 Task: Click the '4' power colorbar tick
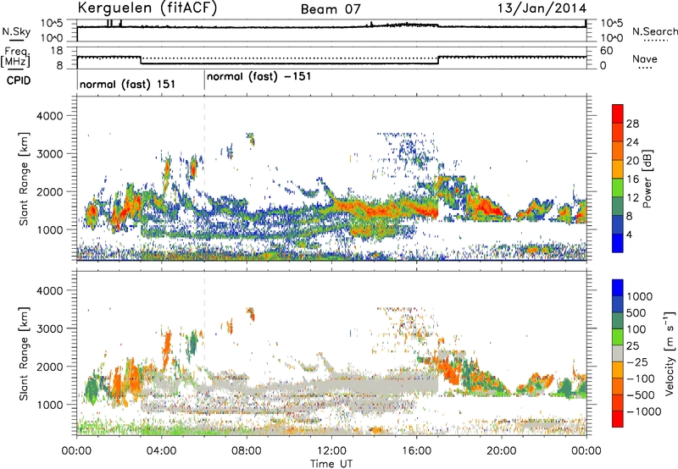[629, 235]
